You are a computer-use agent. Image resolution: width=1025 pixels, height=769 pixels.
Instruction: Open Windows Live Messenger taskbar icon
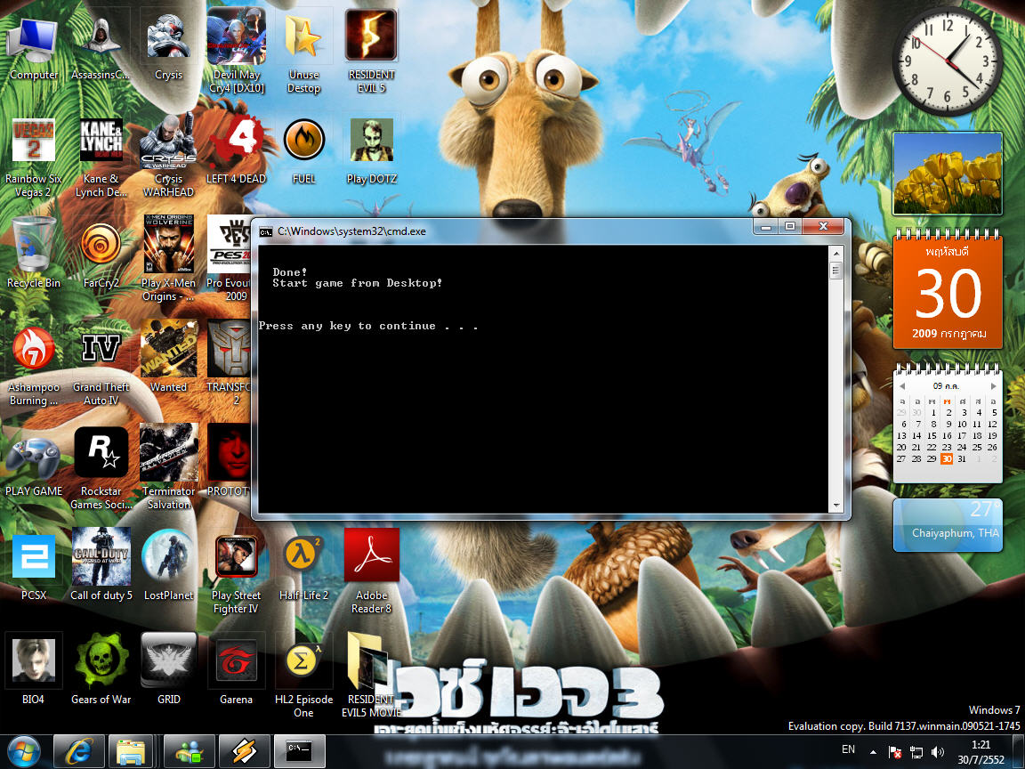pos(189,752)
